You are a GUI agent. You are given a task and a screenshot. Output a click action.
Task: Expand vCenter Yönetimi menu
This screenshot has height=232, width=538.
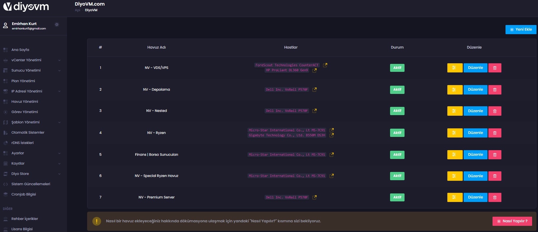32,60
